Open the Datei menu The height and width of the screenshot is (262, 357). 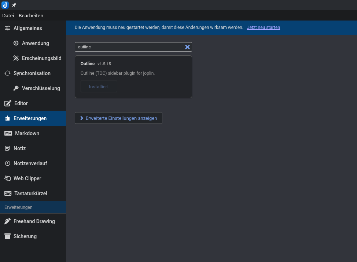click(x=8, y=15)
